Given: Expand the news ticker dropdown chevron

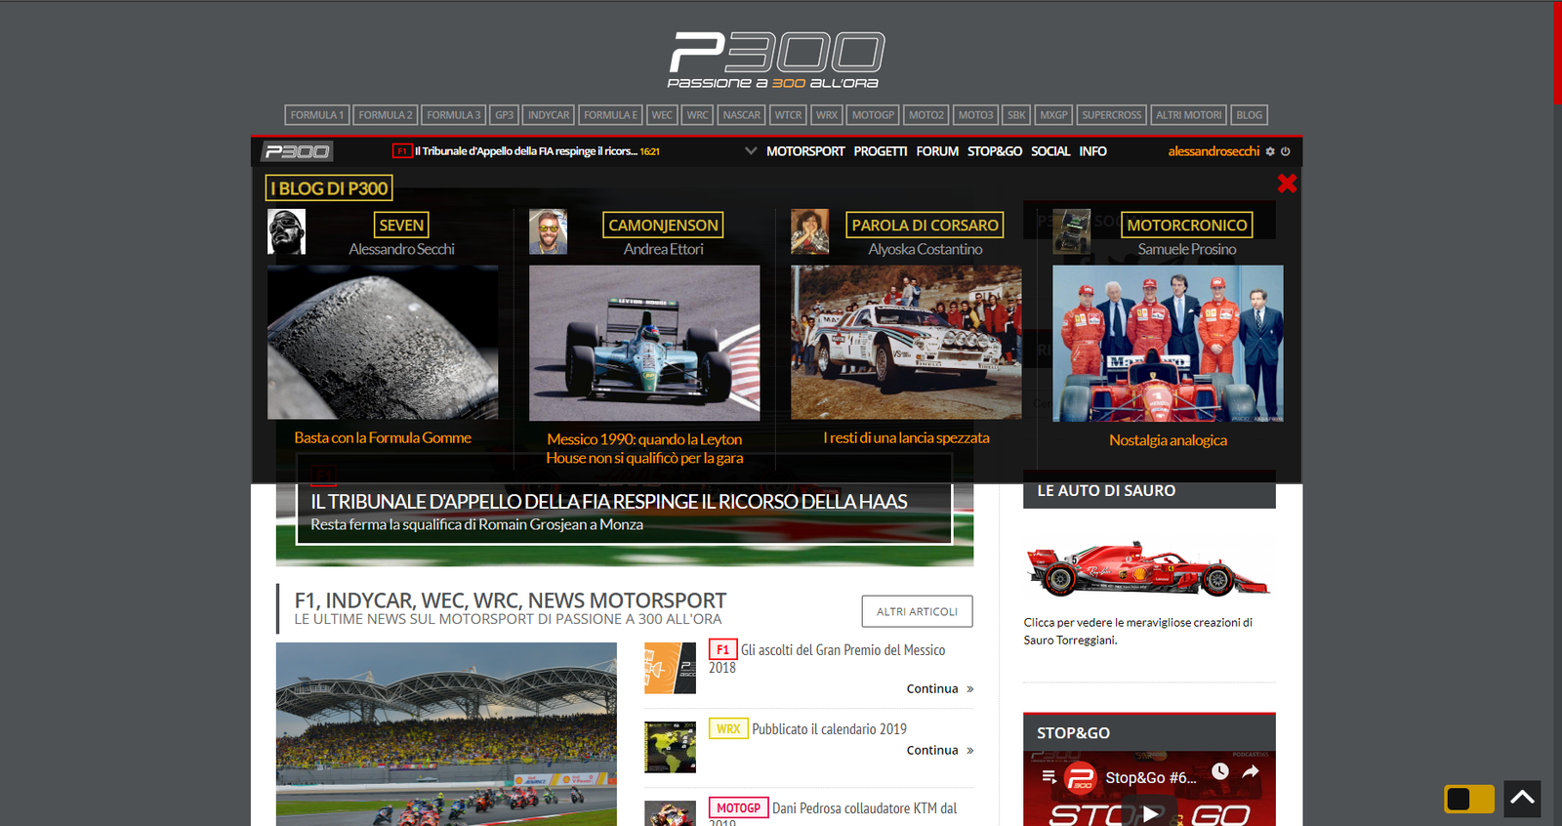Looking at the screenshot, I should 750,151.
